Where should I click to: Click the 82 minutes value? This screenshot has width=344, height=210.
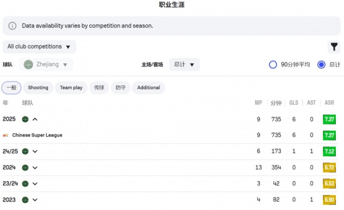pyautogui.click(x=276, y=200)
